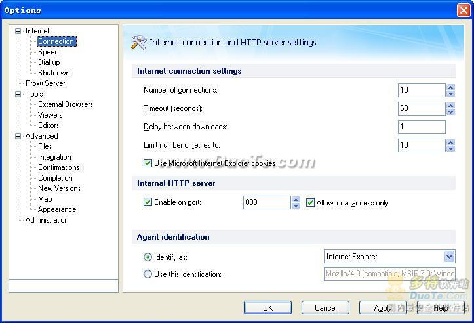Click the Delay between downloads field
Image resolution: width=474 pixels, height=323 pixels.
pyautogui.click(x=422, y=127)
